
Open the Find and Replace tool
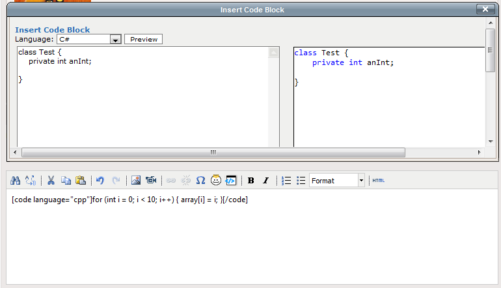(x=31, y=181)
